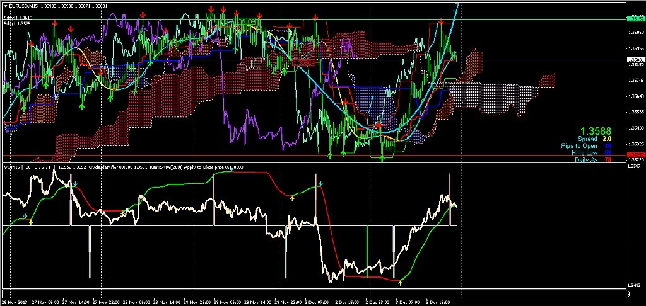Click the VQM15 indicator window label

click(12, 167)
